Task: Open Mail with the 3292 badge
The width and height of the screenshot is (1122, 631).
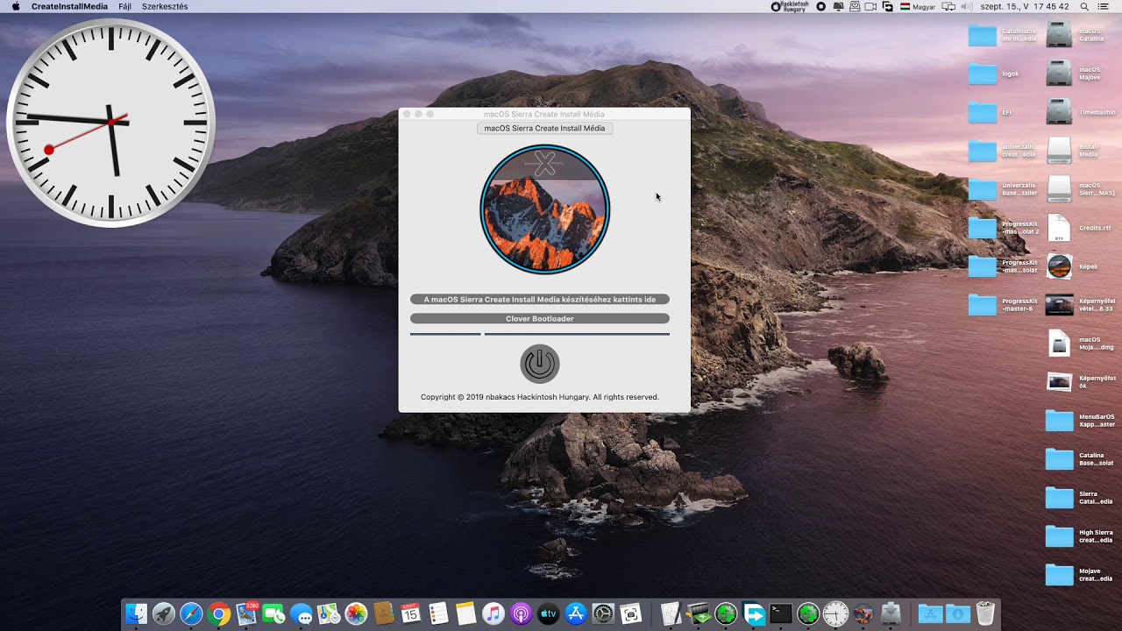Action: click(246, 613)
